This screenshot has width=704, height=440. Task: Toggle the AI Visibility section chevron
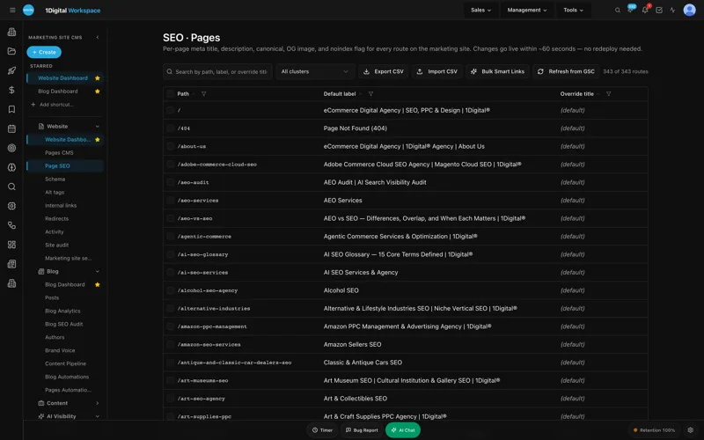pyautogui.click(x=98, y=416)
